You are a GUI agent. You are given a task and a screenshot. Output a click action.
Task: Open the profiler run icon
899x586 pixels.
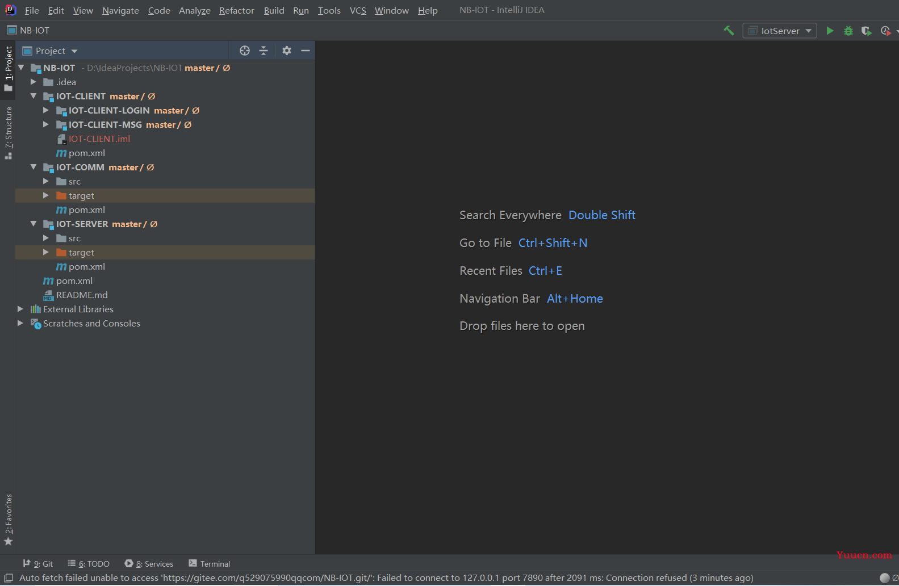tap(885, 31)
